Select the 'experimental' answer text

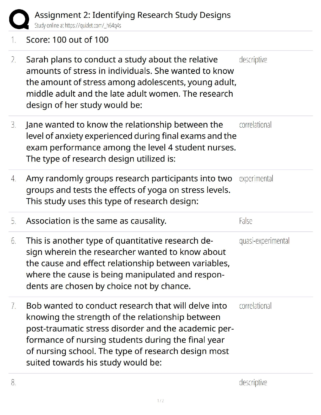[256, 179]
